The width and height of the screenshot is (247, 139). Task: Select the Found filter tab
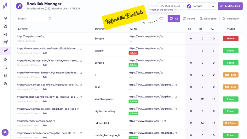click(189, 19)
